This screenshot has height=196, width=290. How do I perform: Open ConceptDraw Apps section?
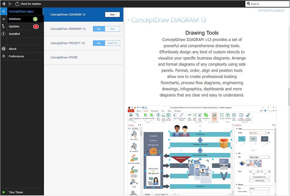tap(21, 12)
